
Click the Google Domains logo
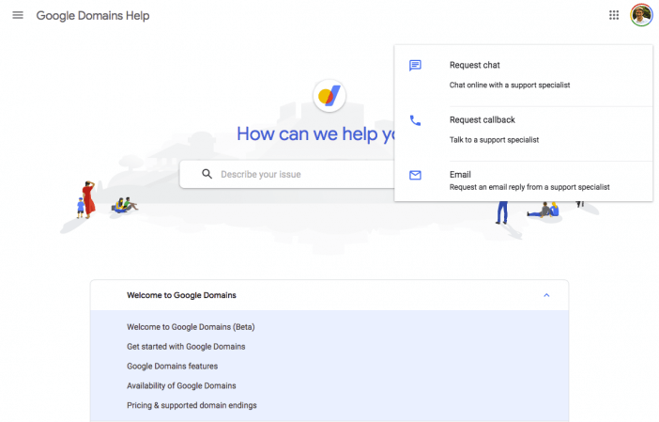click(329, 96)
